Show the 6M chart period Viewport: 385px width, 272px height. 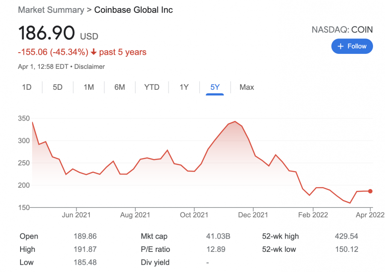tap(120, 87)
